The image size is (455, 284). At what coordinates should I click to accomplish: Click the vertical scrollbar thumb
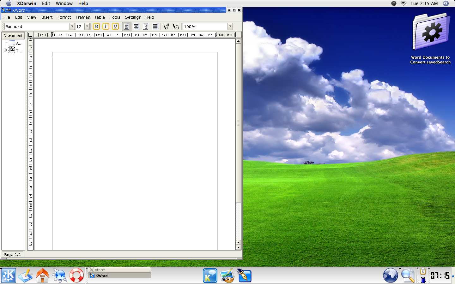[x=239, y=123]
